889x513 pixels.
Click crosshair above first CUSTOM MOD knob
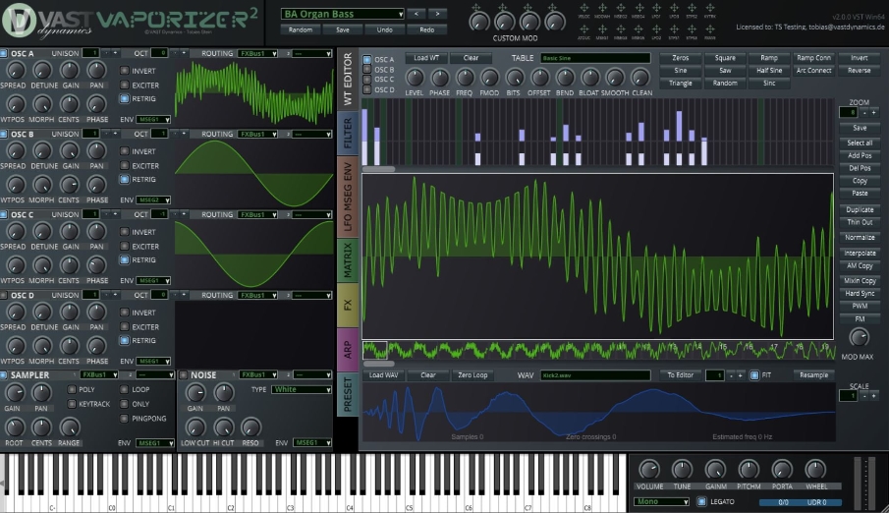click(x=476, y=8)
